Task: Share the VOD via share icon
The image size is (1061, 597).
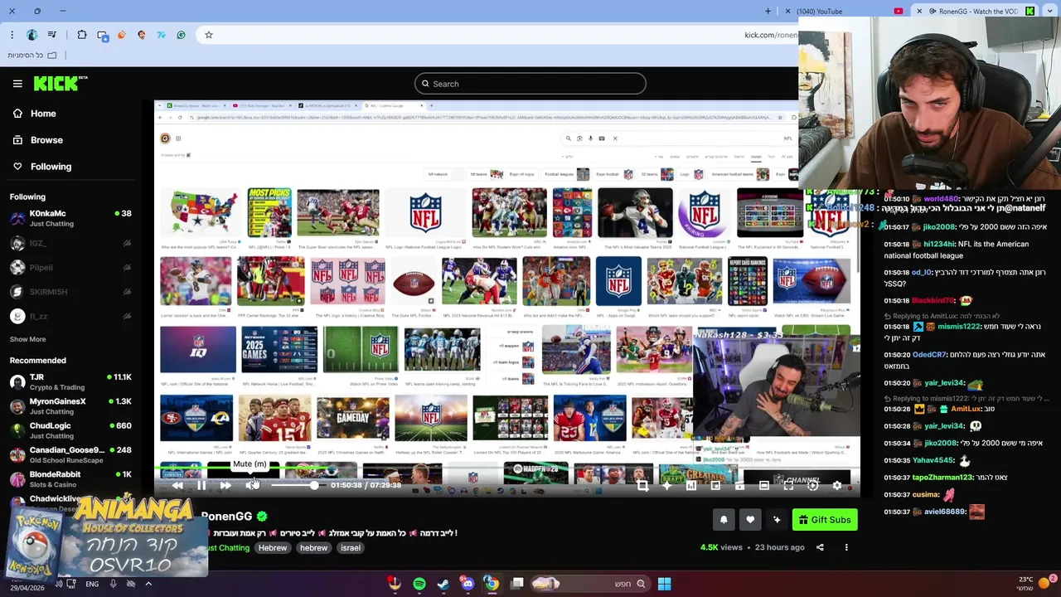Action: (x=820, y=547)
